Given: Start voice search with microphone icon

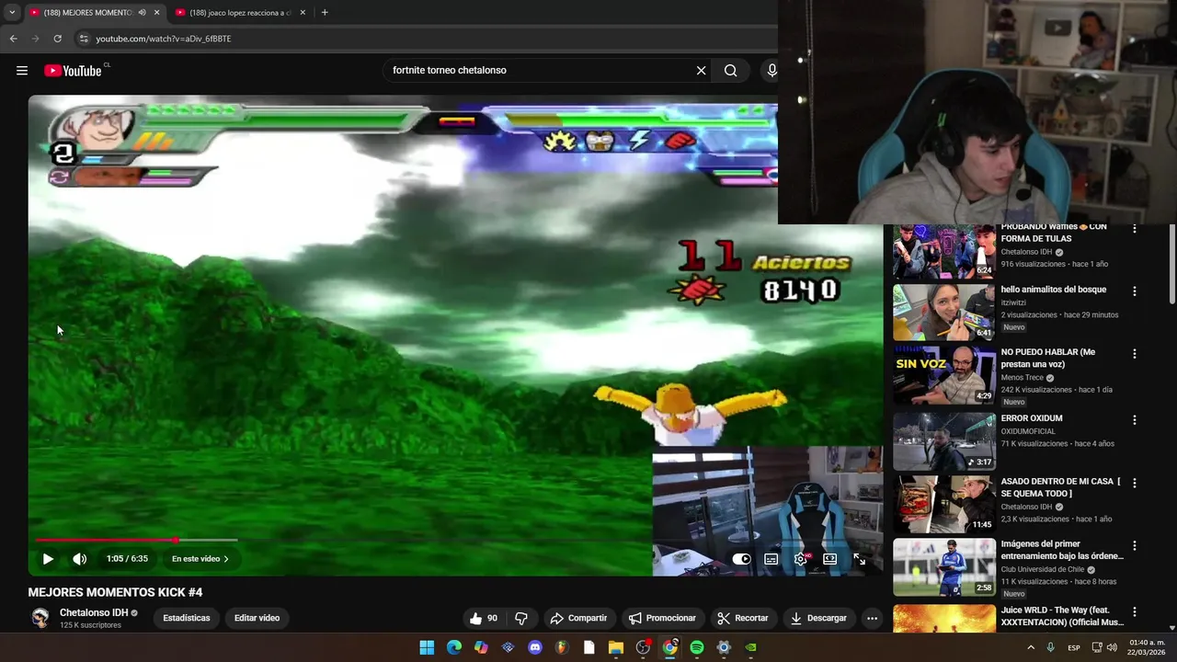Looking at the screenshot, I should [771, 71].
